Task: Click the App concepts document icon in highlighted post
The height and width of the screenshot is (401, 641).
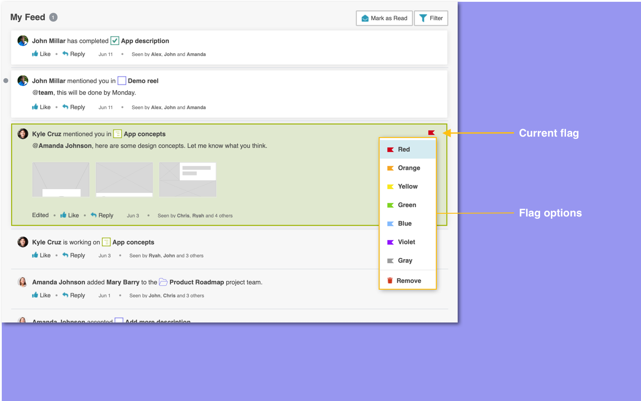Action: coord(118,134)
